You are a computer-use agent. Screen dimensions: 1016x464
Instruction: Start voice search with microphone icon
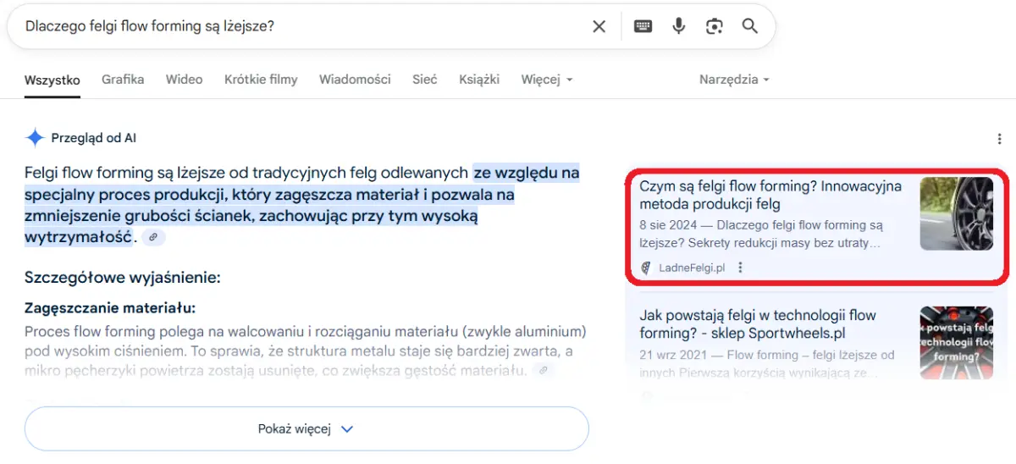(x=678, y=26)
